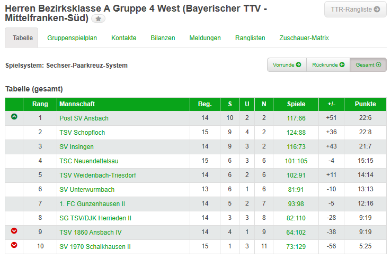Open the Ranglisten tab
This screenshot has width=391, height=260.
pyautogui.click(x=250, y=38)
